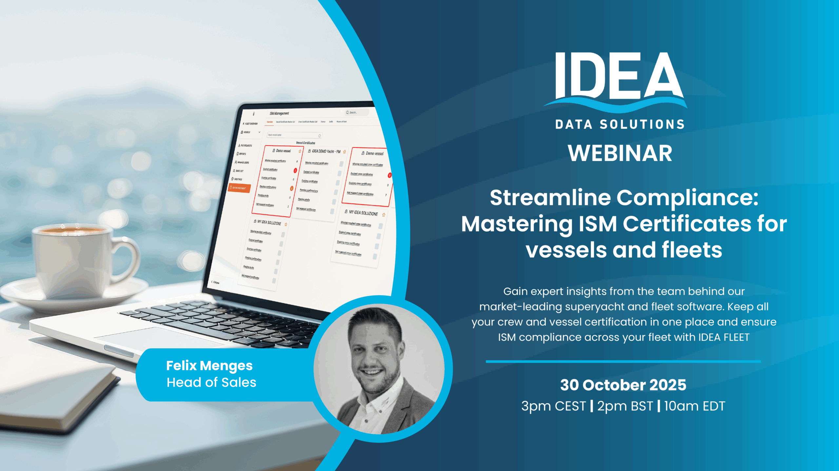Image resolution: width=839 pixels, height=471 pixels.
Task: Open Fleet Overview in the sidebar
Action: 251,124
